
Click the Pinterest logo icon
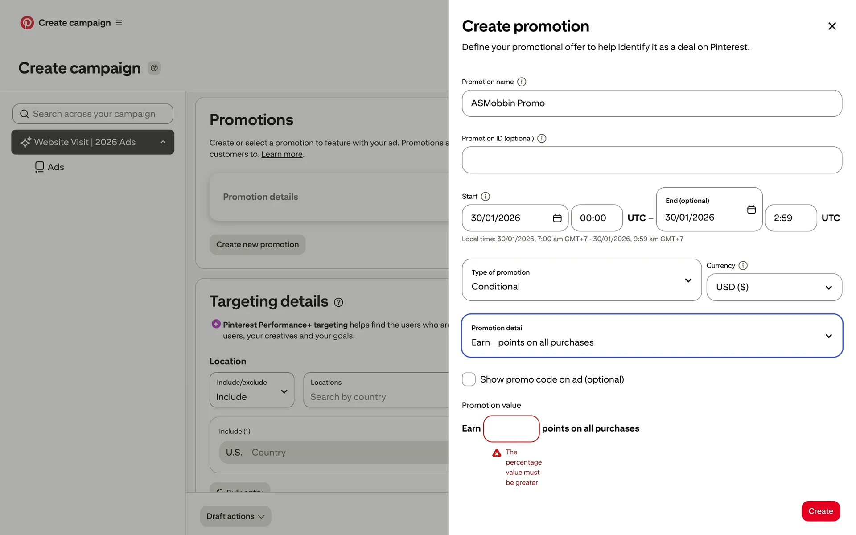27,23
